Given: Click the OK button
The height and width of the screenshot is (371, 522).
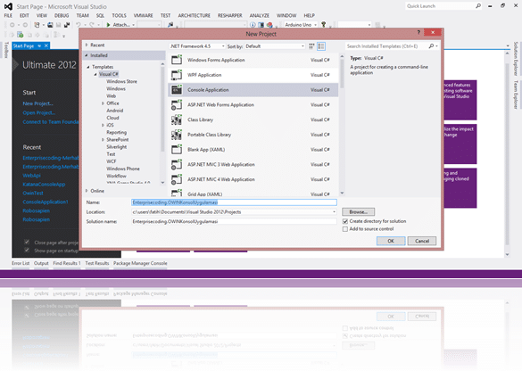Looking at the screenshot, I should 391,241.
